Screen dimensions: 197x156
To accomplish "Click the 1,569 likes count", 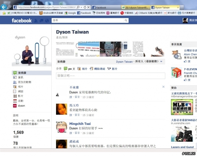I will (18, 132).
